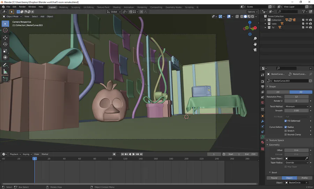Switch to the Sculpting workspace tab
The width and height of the screenshot is (314, 189).
[x=75, y=7]
